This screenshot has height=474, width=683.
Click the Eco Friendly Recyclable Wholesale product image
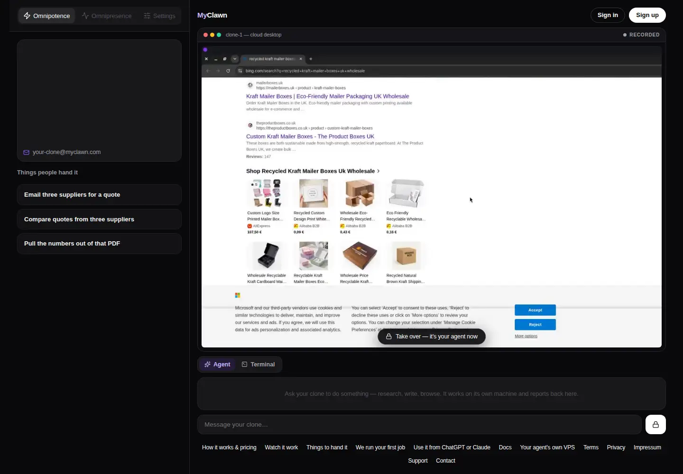point(406,193)
